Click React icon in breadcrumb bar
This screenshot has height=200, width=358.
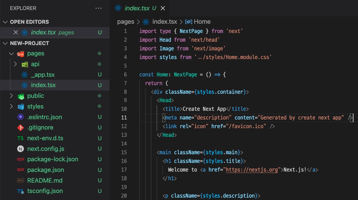[x=146, y=22]
